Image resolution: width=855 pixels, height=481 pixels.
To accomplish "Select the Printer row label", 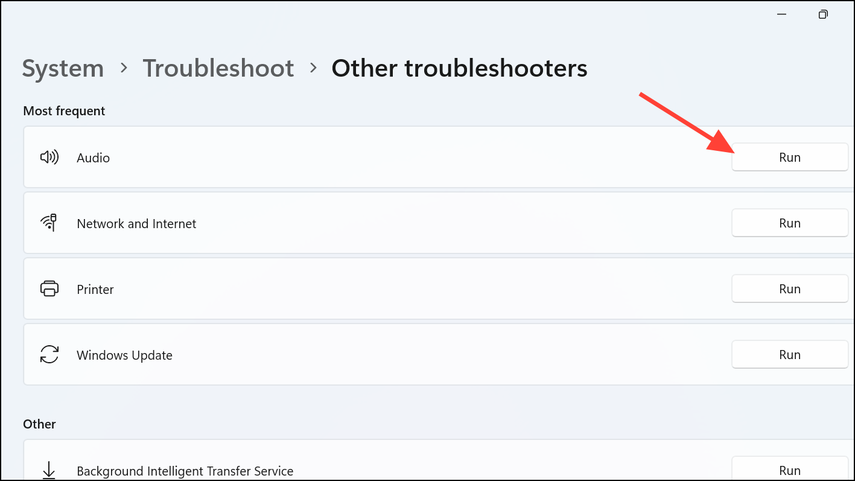I will [x=95, y=289].
